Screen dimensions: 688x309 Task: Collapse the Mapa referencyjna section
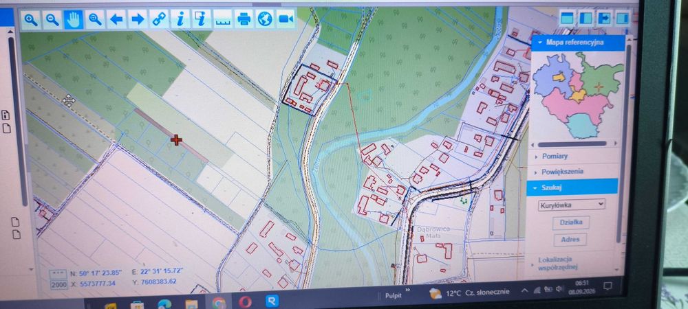[x=578, y=43]
